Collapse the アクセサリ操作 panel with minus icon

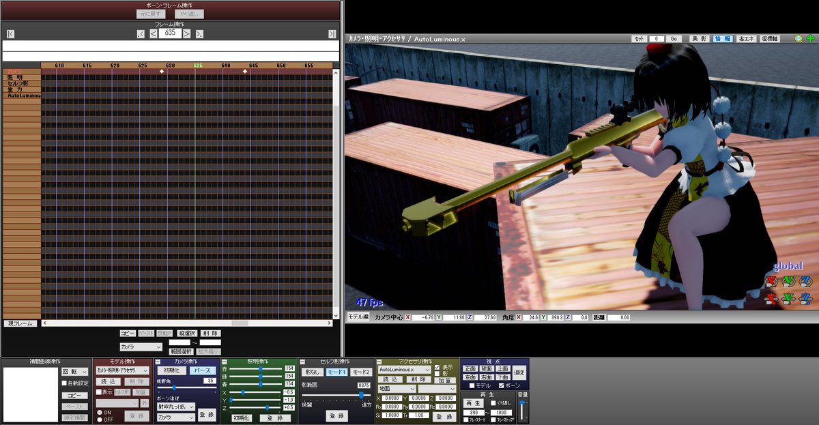coord(379,362)
